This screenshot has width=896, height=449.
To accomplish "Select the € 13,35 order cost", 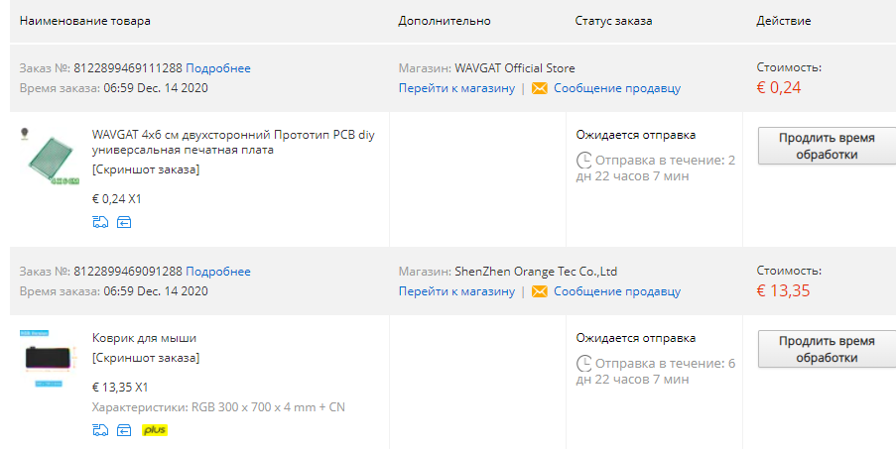I will (784, 291).
